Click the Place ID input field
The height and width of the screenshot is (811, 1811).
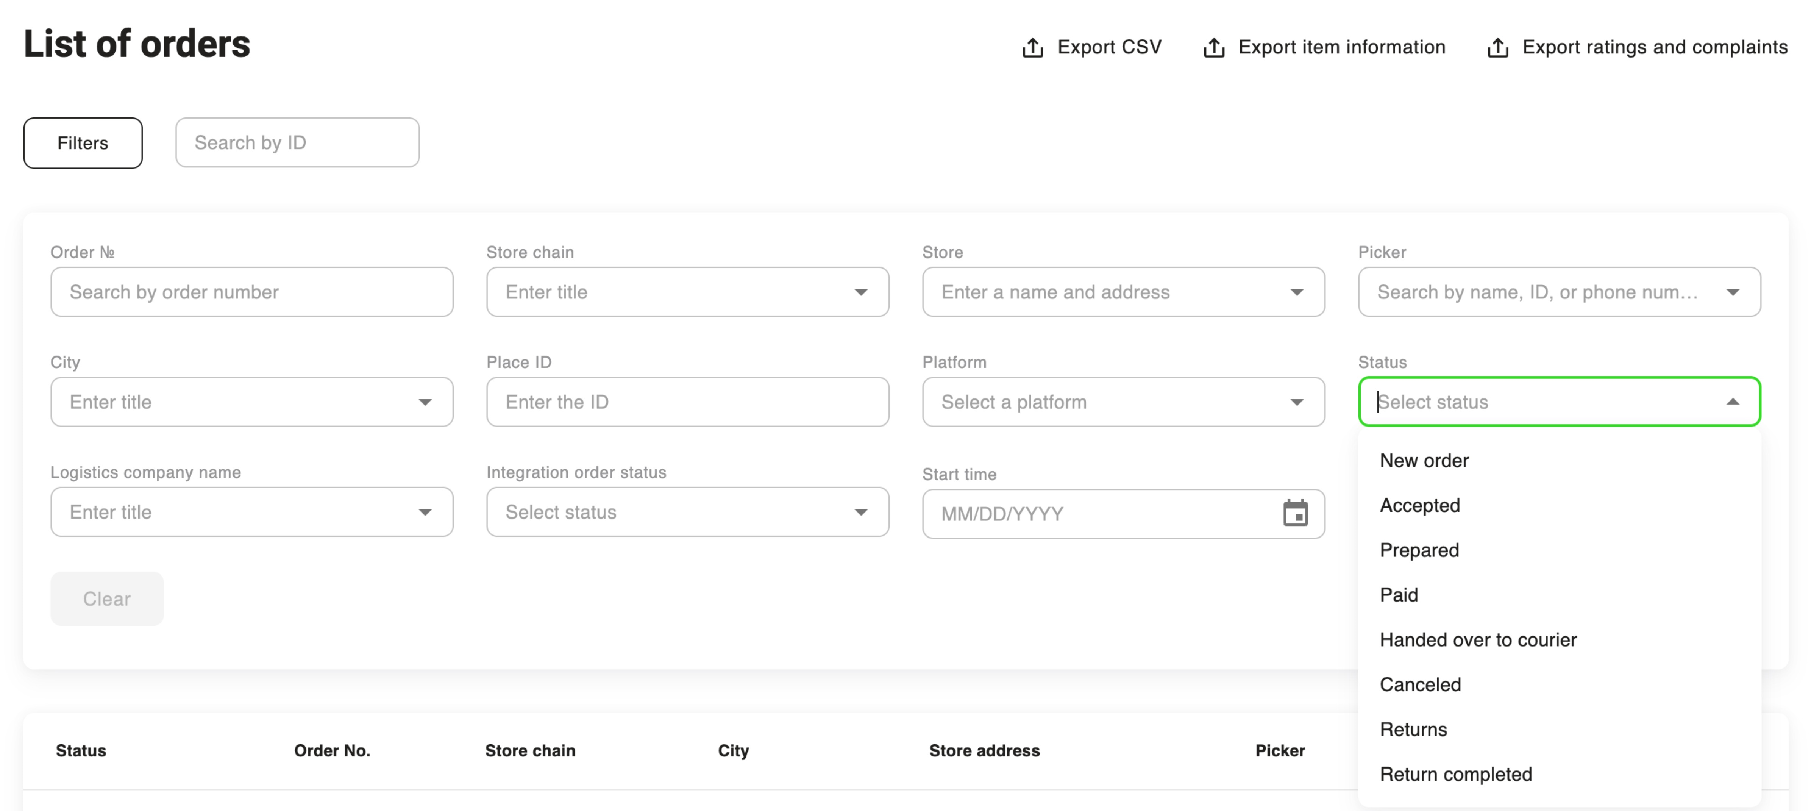[687, 402]
